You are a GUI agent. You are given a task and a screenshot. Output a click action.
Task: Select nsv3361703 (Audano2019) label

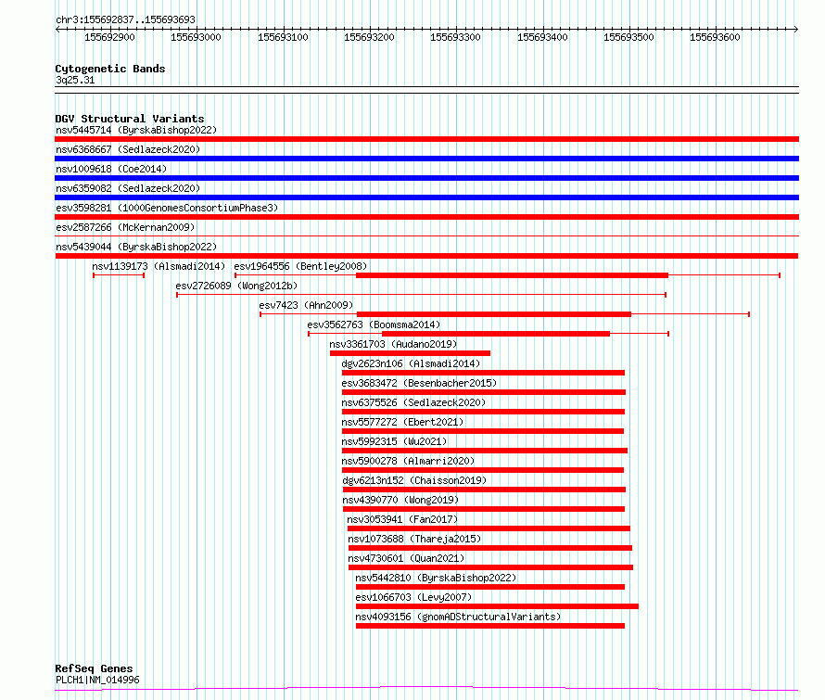(x=393, y=344)
